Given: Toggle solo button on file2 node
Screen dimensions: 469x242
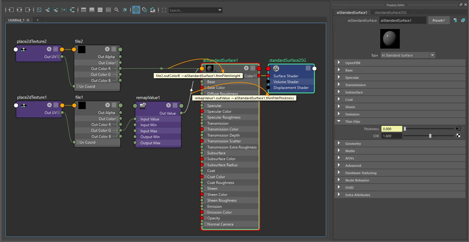Looking at the screenshot, I should pyautogui.click(x=107, y=49).
